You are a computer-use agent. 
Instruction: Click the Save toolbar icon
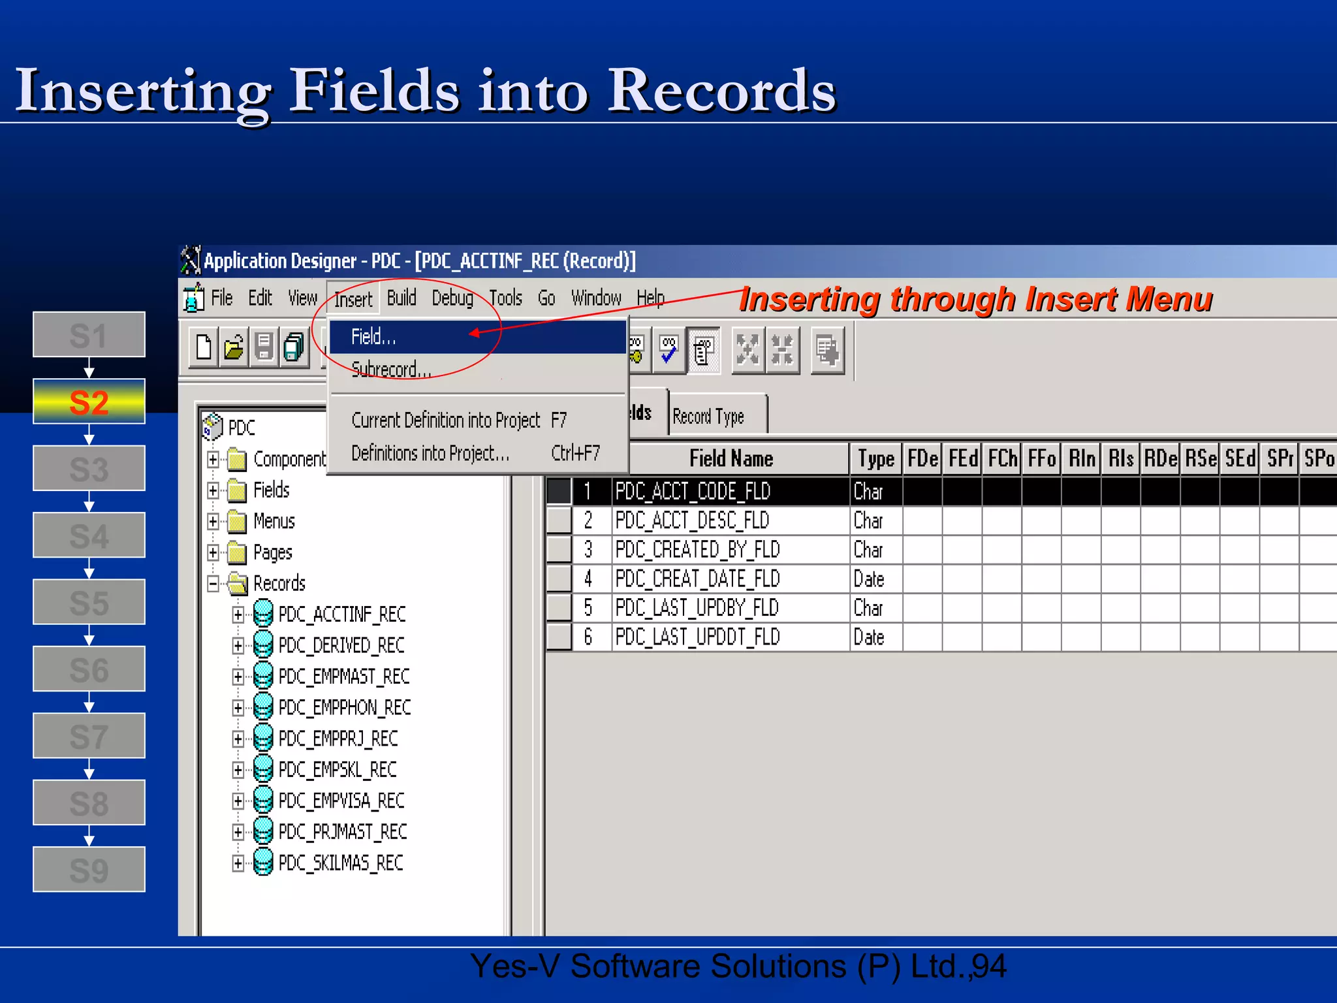click(x=264, y=348)
